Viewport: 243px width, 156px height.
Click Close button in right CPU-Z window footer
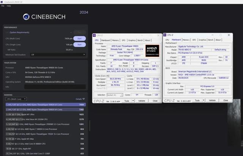point(226,100)
